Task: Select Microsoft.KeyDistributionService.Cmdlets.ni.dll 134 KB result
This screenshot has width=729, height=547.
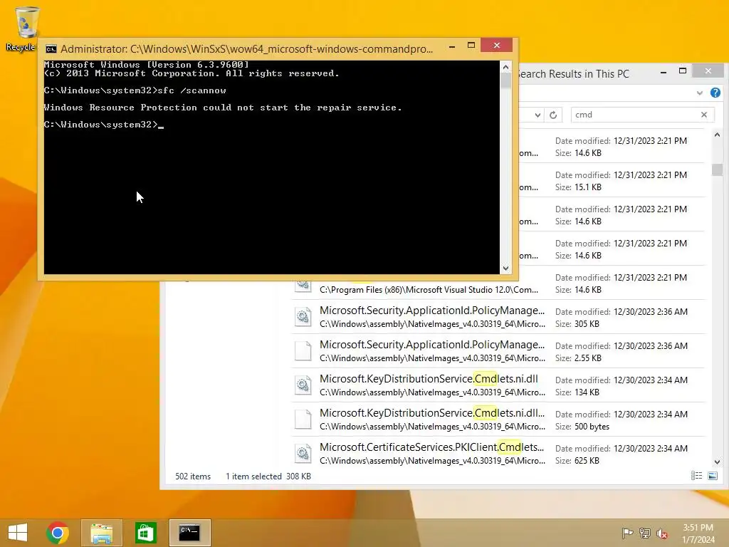Action: tap(498, 385)
